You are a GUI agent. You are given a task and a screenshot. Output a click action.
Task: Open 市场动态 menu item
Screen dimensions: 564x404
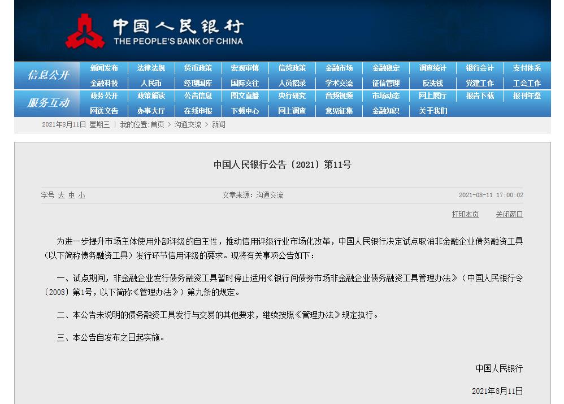(x=386, y=95)
